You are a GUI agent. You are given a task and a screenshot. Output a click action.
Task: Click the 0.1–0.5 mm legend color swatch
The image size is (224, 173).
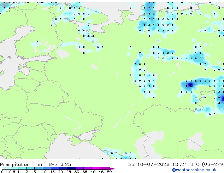6,168
